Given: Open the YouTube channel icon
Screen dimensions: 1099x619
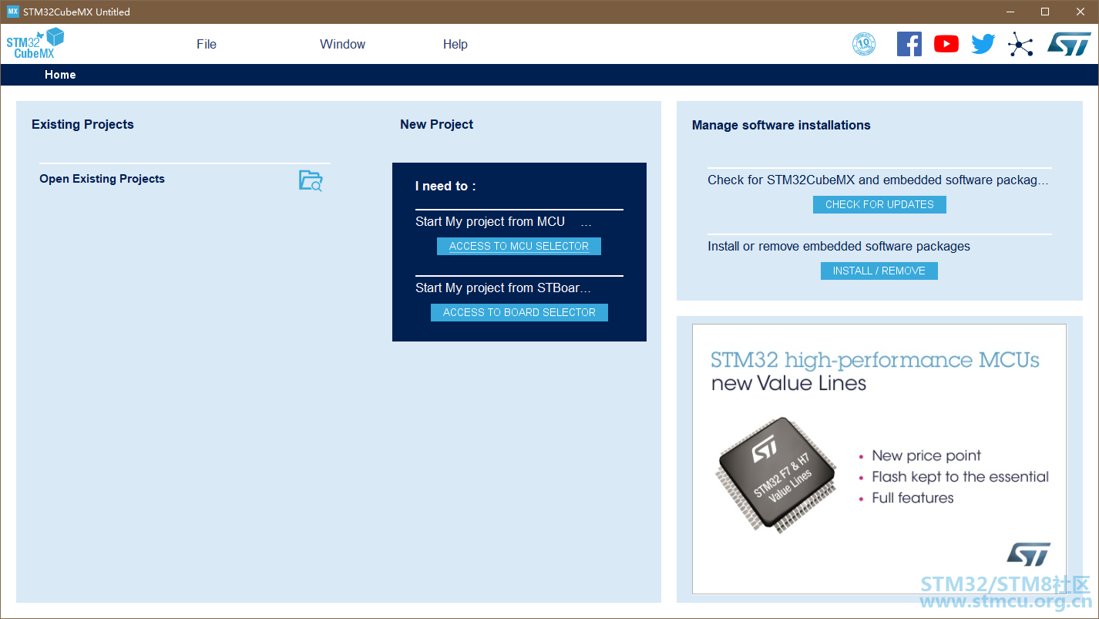Looking at the screenshot, I should pos(946,44).
